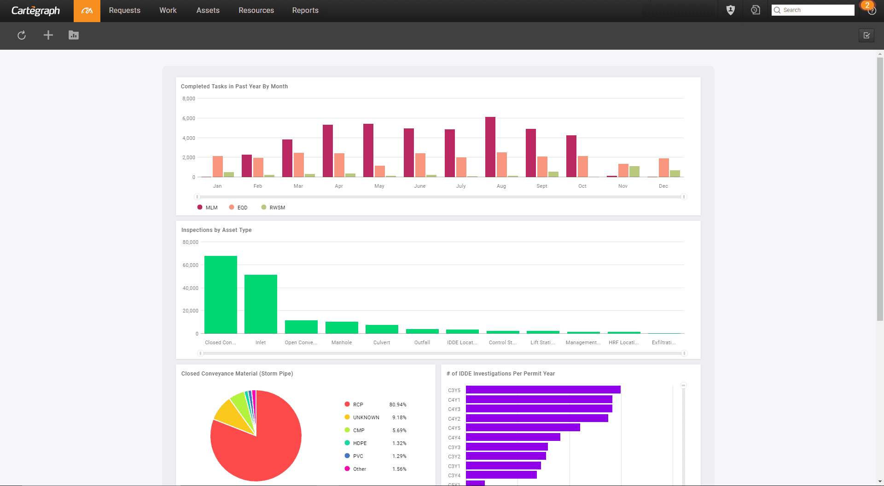Open the dashboard library folder icon
The width and height of the screenshot is (884, 486).
coord(74,35)
